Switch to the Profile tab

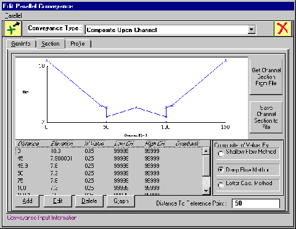[x=78, y=44]
